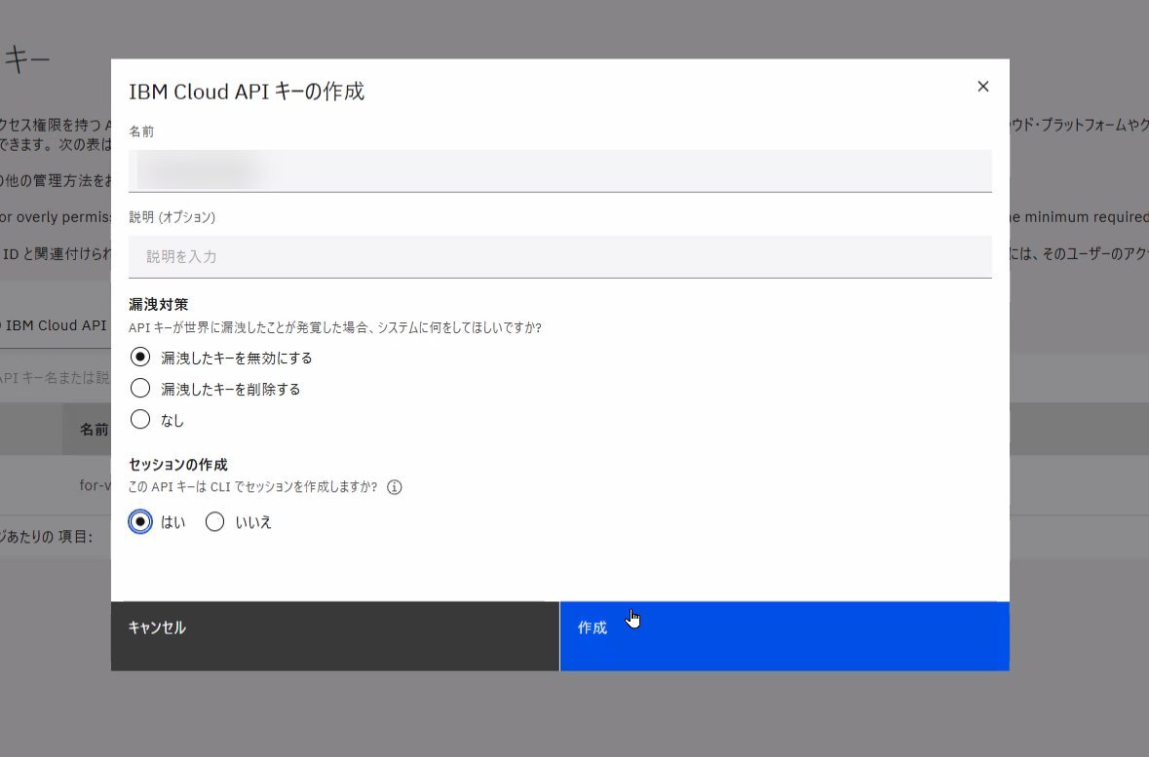Click the 作成 create button
Viewport: 1149px width, 757px height.
point(785,636)
